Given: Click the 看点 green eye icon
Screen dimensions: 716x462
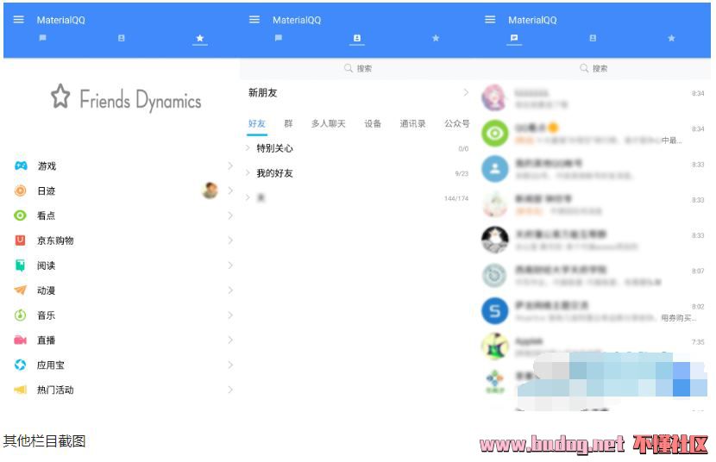Looking at the screenshot, I should [x=21, y=215].
